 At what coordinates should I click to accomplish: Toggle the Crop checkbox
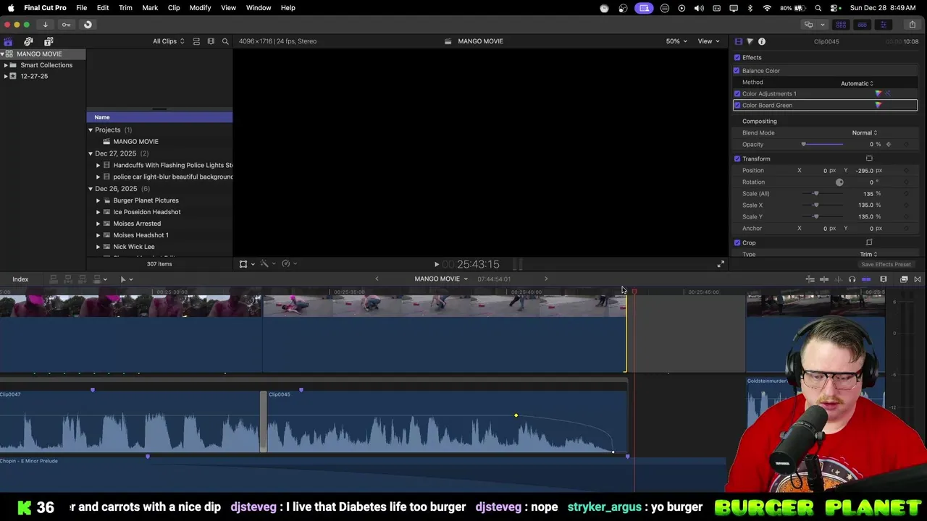point(737,242)
